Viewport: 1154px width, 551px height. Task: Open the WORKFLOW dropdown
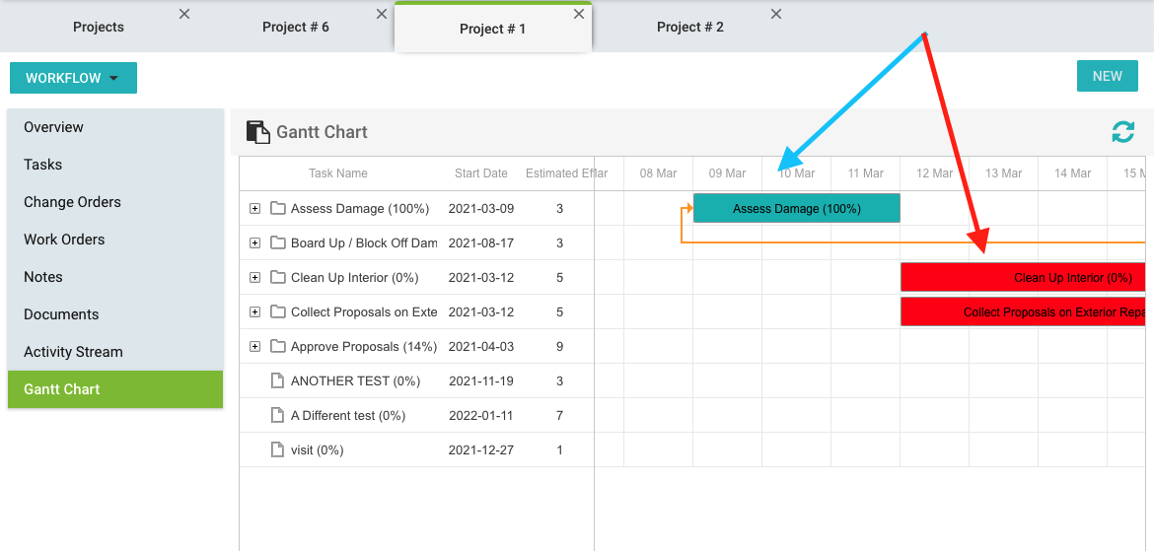coord(73,78)
